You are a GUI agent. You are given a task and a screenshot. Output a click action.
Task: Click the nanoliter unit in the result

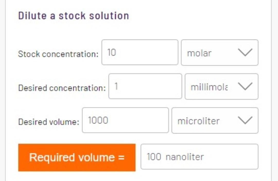[185, 157]
